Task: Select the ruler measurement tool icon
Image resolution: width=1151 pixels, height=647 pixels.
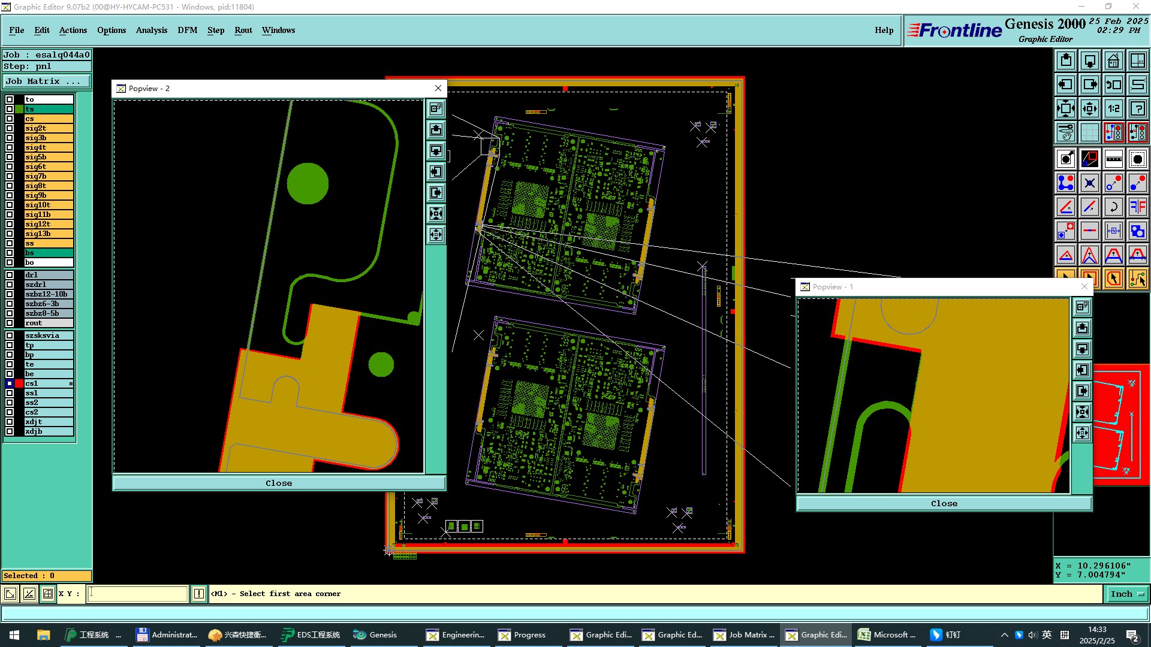Action: (x=1113, y=159)
